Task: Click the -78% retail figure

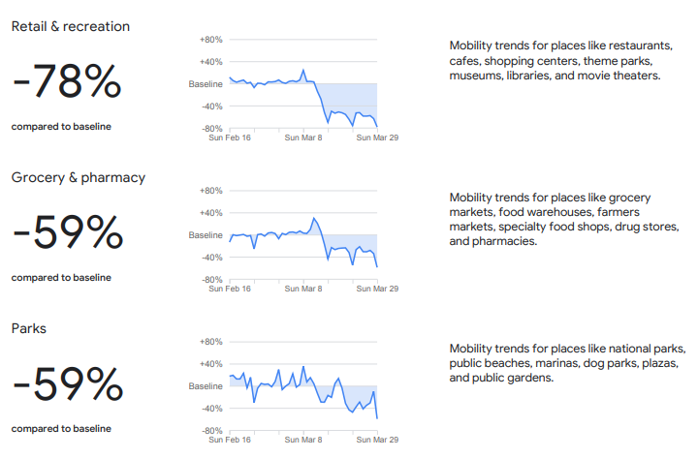Action: pos(67,83)
